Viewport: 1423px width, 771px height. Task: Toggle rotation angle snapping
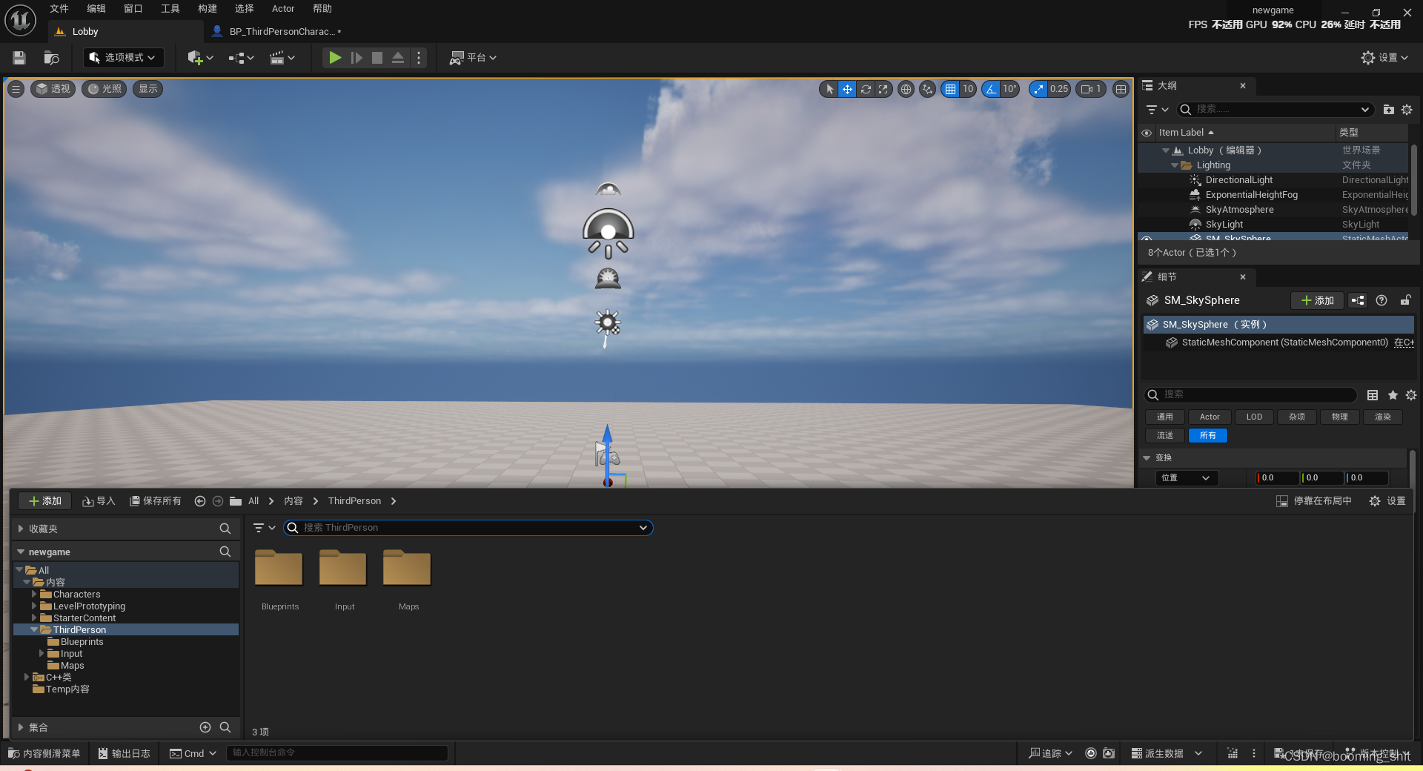991,89
